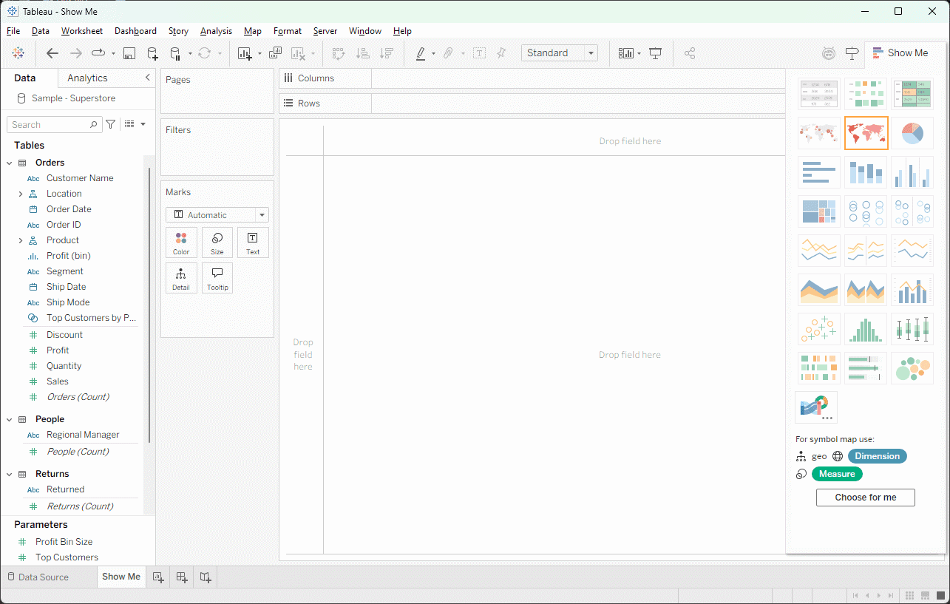Click the Choose for me button
Screen dimensions: 950x604
point(865,498)
